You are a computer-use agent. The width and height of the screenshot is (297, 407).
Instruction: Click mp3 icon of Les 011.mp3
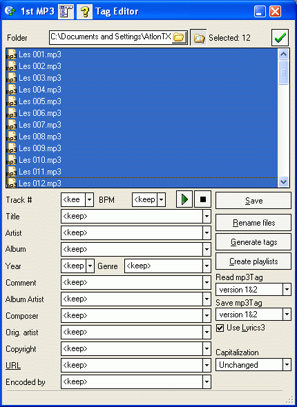click(x=11, y=172)
